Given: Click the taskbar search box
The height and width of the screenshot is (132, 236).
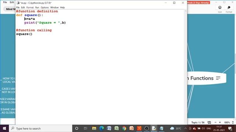Looking at the screenshot, I should pos(41,128).
